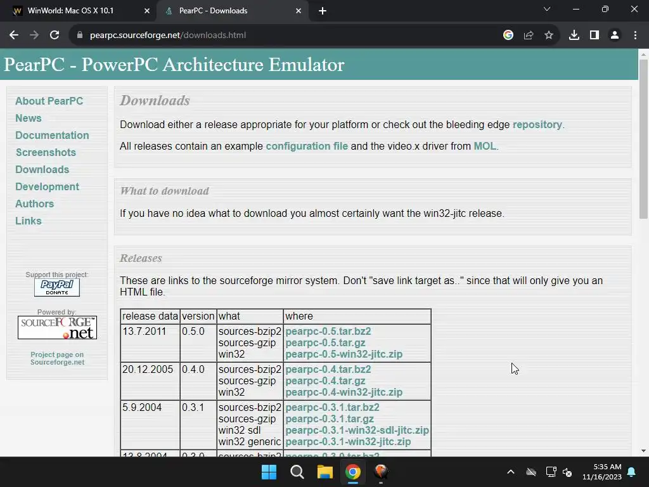Close the WinWorld Mac OS X tab
The image size is (649, 487).
click(147, 11)
